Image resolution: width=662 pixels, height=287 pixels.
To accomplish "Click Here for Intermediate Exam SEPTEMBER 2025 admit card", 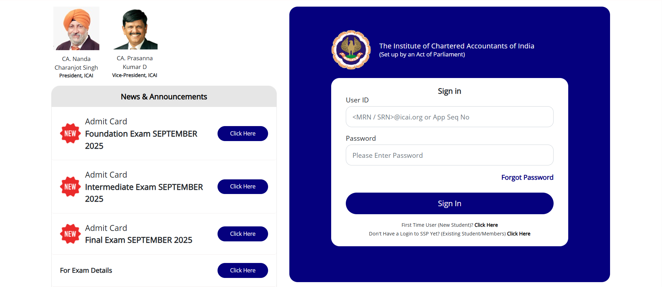I will [x=243, y=186].
